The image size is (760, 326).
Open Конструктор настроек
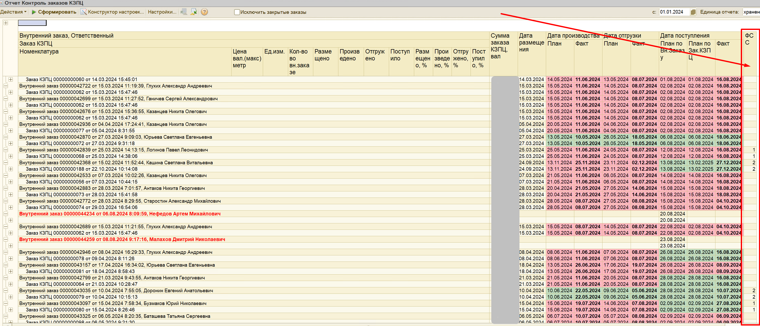click(x=112, y=12)
